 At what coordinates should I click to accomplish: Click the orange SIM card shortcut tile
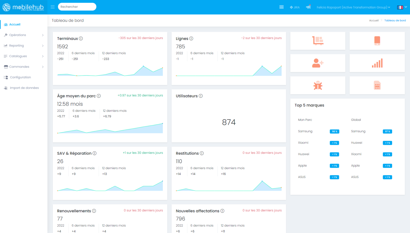[x=377, y=86]
